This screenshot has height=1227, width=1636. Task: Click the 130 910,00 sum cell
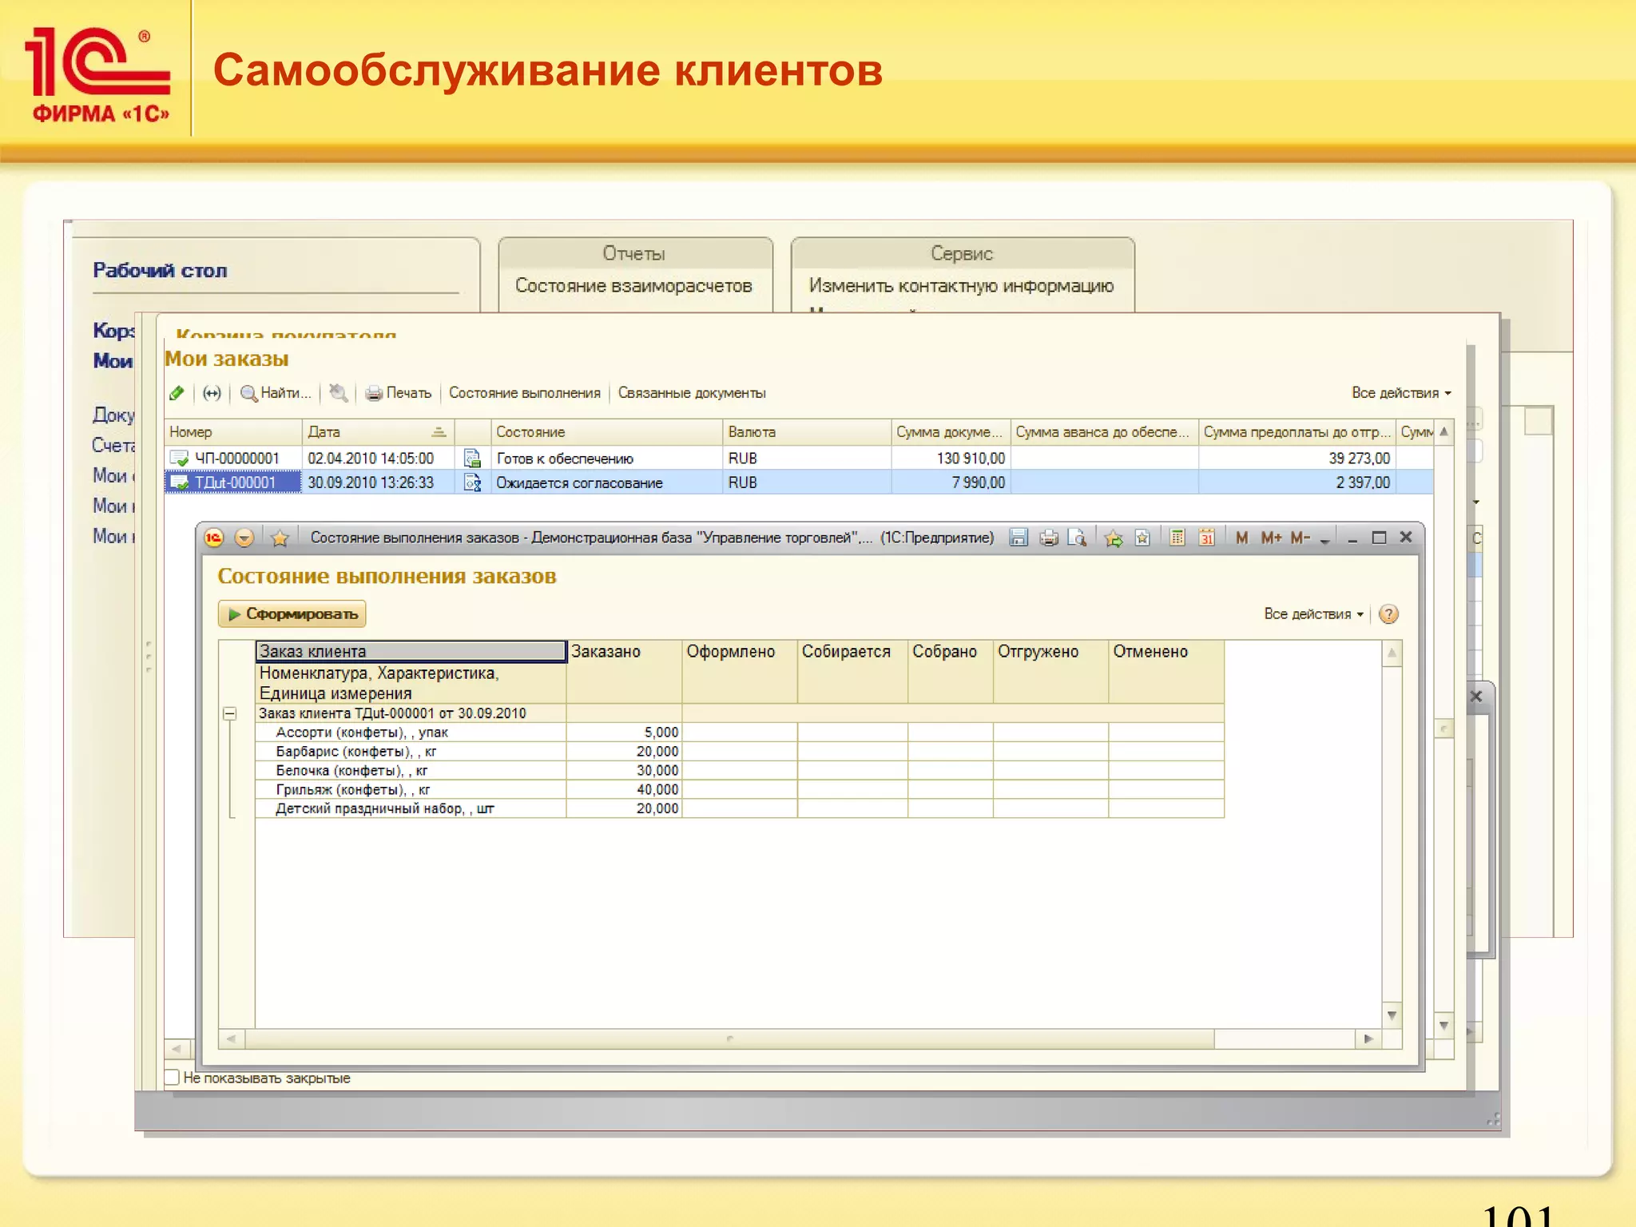[951, 459]
